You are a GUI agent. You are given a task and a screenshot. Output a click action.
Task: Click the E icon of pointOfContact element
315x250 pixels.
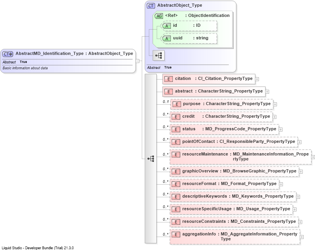click(176, 142)
